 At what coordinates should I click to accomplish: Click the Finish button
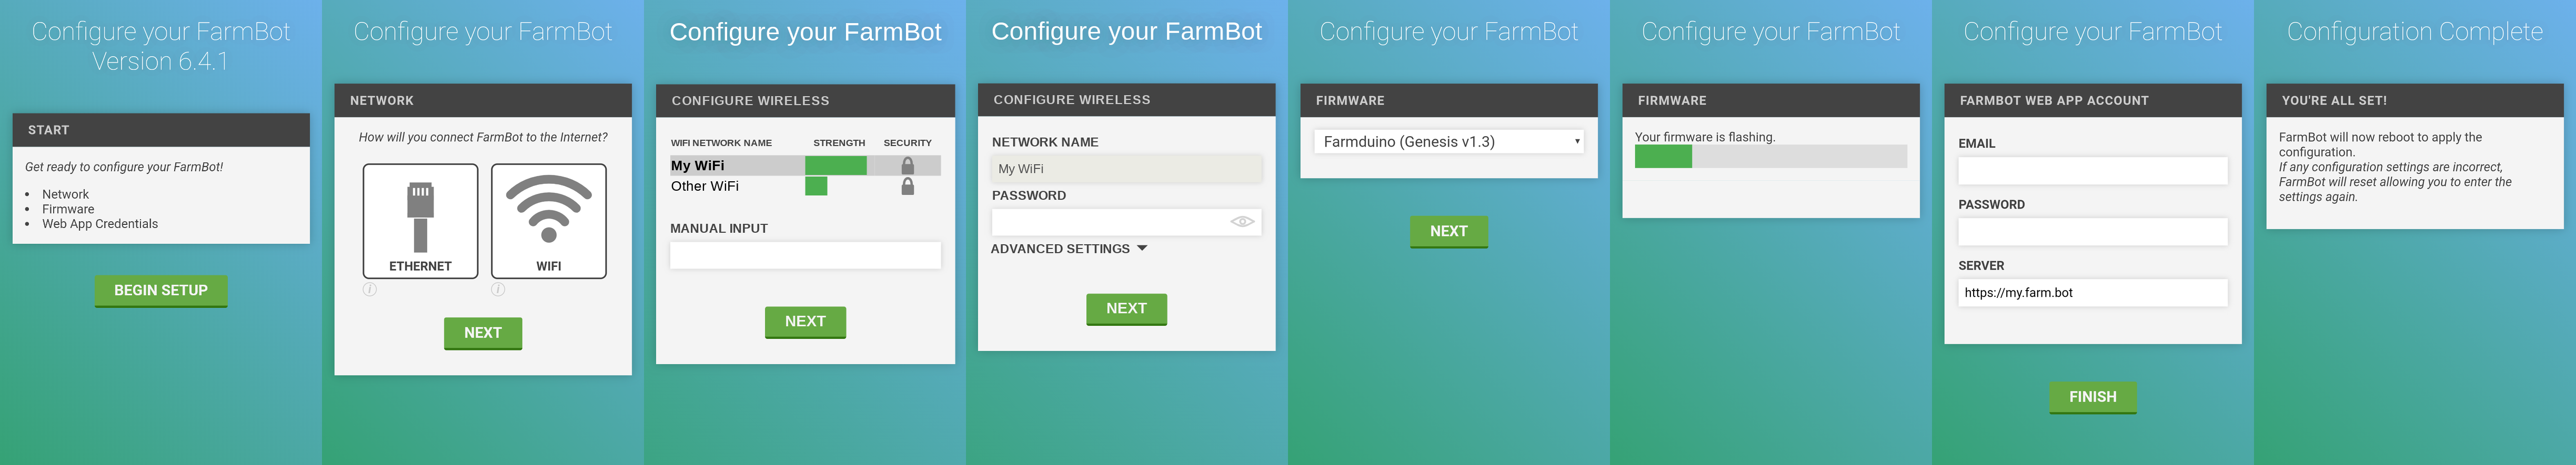pos(2092,396)
